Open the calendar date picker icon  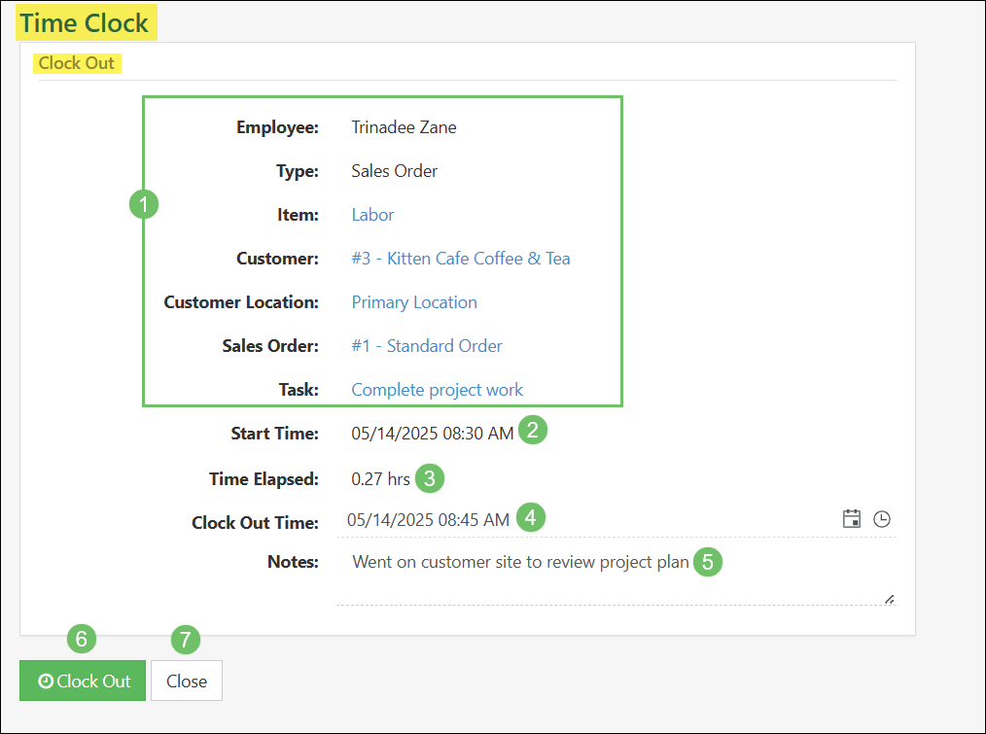[852, 519]
